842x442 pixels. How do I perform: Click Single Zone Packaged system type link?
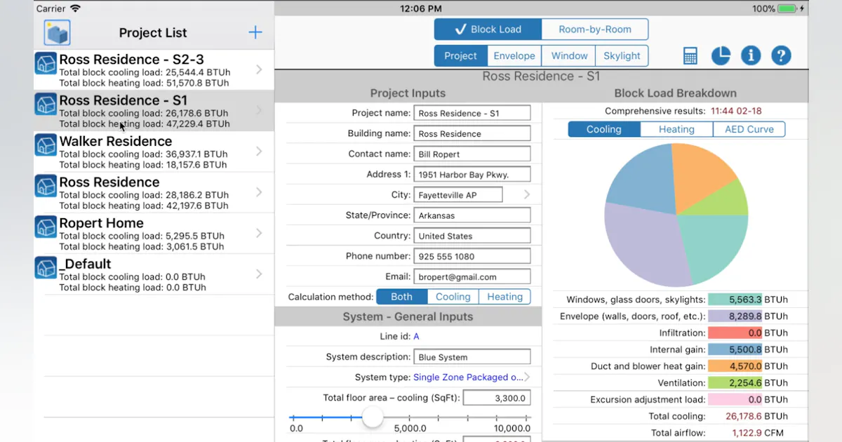click(468, 377)
